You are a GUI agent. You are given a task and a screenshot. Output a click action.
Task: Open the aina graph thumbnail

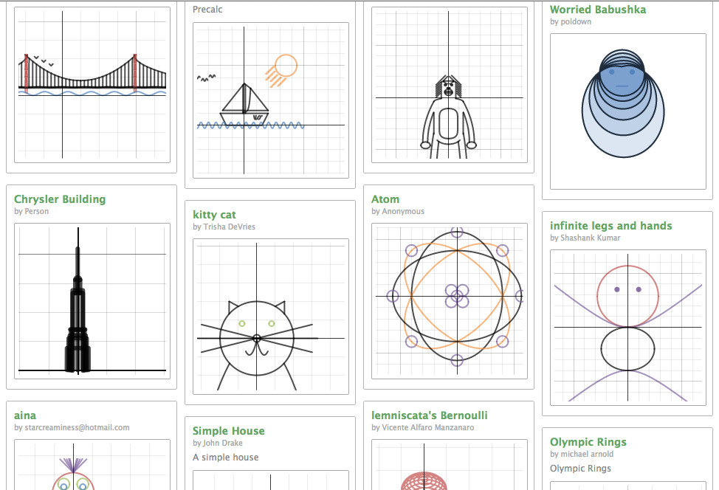click(x=92, y=466)
